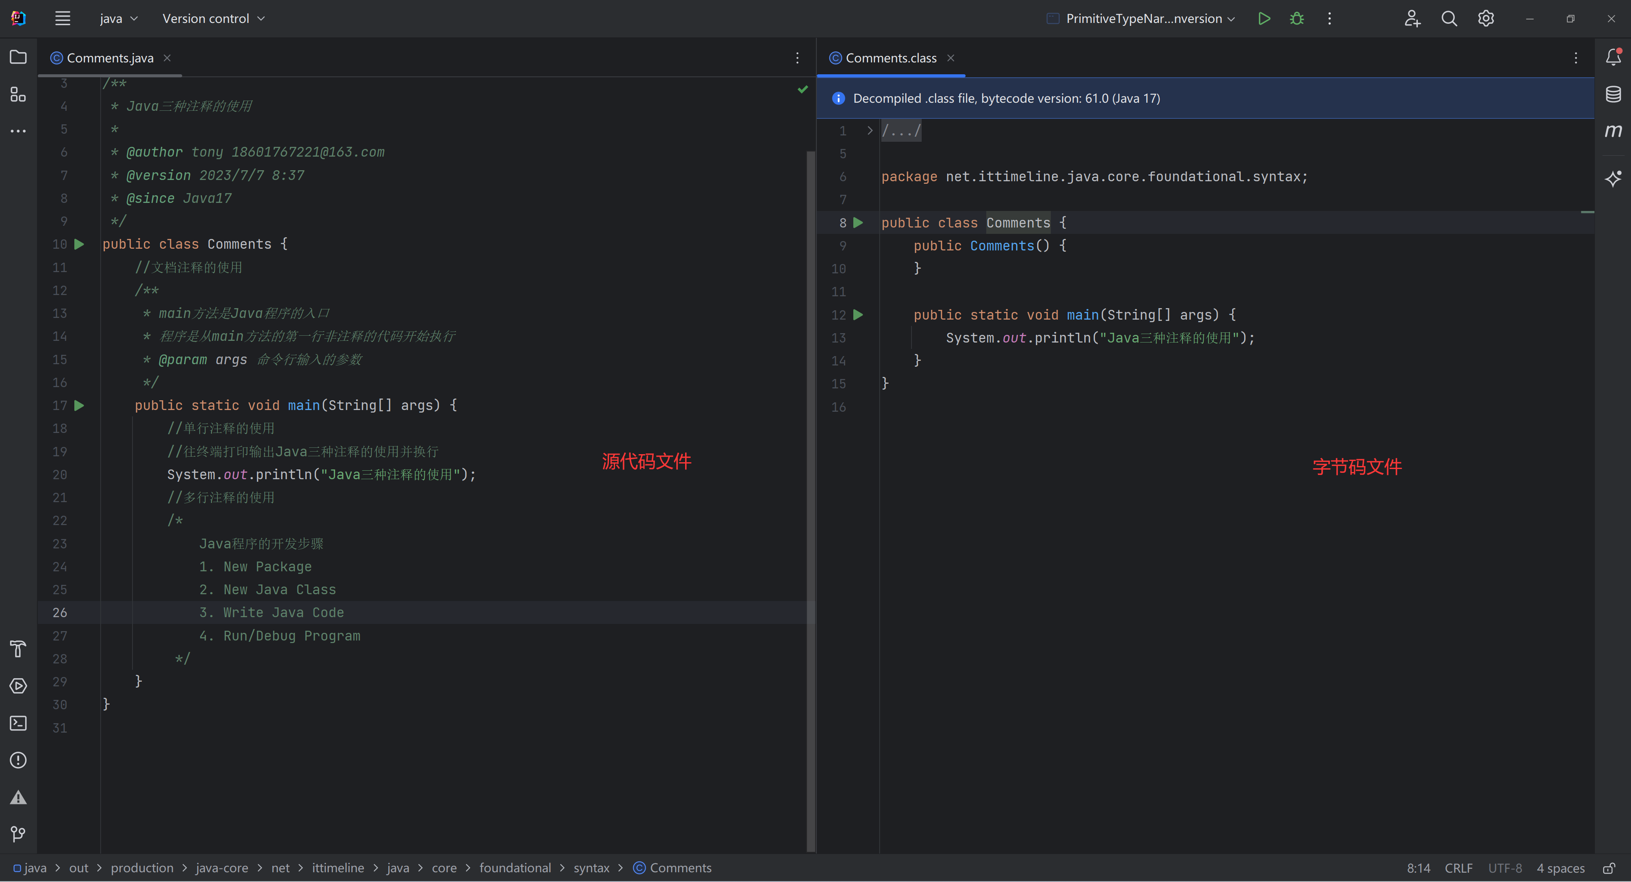Toggle read-only lock in status bar
Viewport: 1631px width, 882px height.
(1609, 868)
